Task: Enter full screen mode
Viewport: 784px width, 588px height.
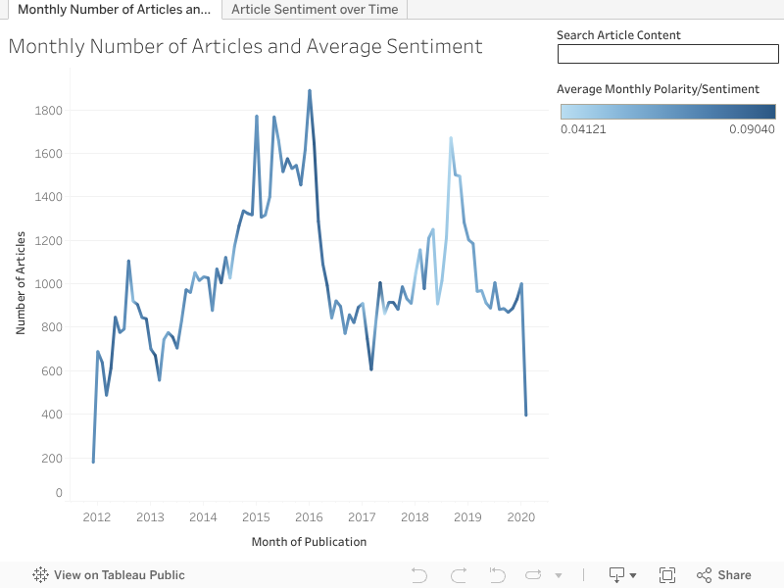Action: [667, 575]
